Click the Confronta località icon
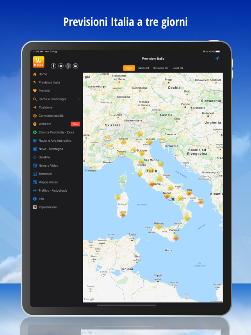The width and height of the screenshot is (251, 335). pyautogui.click(x=35, y=116)
